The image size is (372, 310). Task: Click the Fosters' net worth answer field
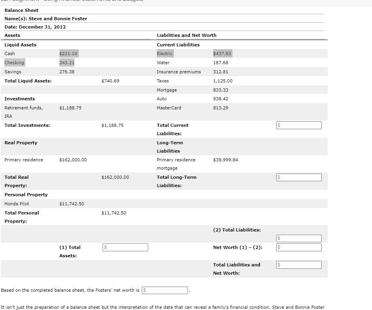[165, 290]
